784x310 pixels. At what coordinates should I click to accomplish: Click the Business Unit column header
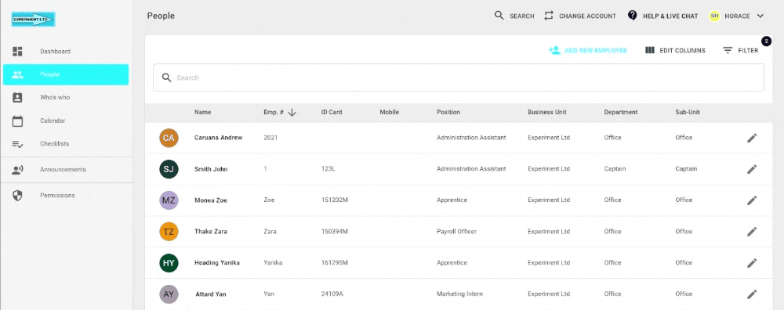click(547, 112)
